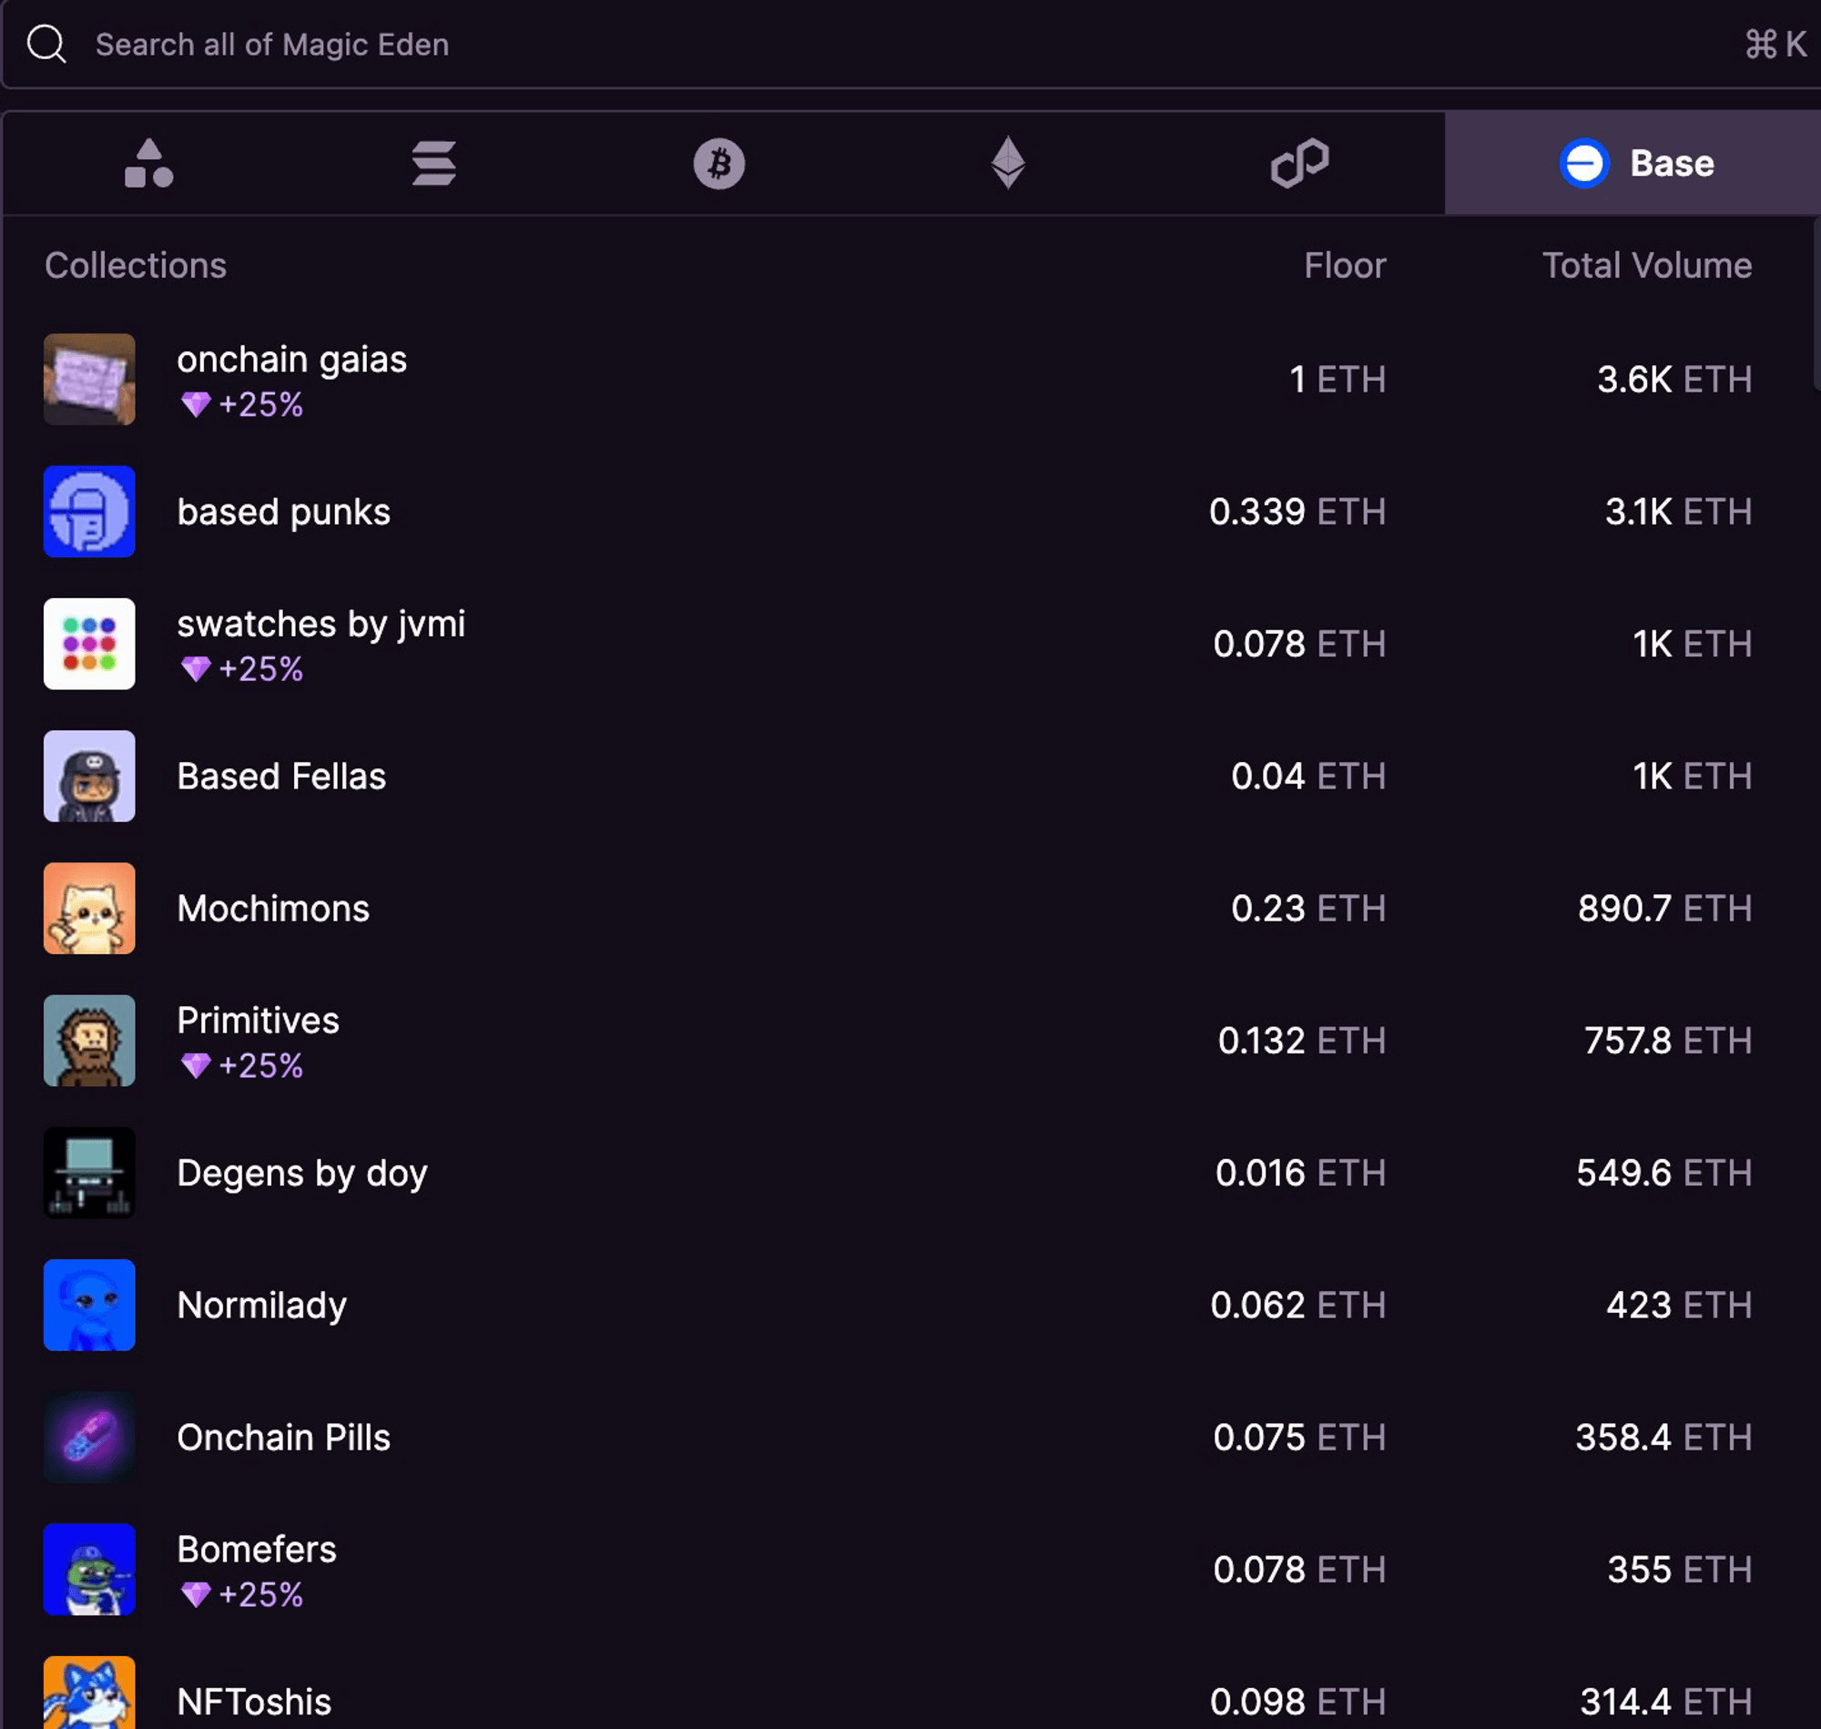Click the 358.4 ETH total volume

(1663, 1438)
